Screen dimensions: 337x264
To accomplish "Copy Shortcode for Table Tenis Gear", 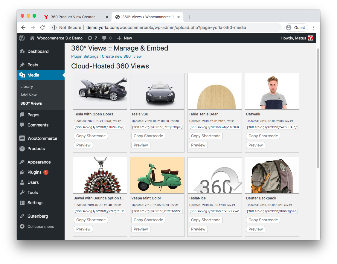I will click(206, 136).
